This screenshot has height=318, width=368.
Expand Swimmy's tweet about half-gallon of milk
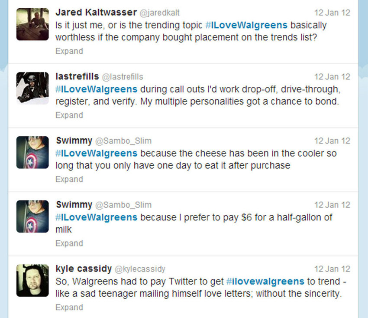coord(69,243)
